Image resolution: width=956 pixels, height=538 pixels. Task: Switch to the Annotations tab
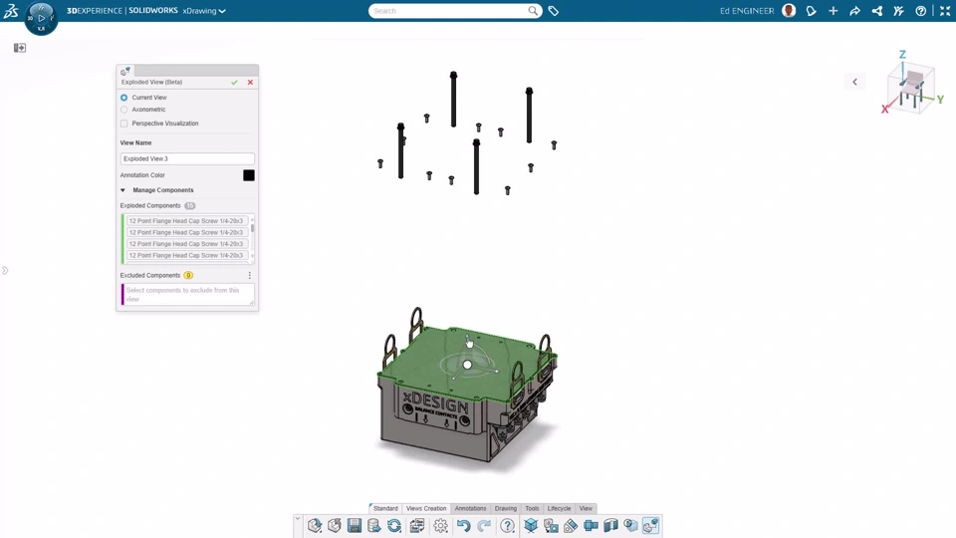coord(471,508)
